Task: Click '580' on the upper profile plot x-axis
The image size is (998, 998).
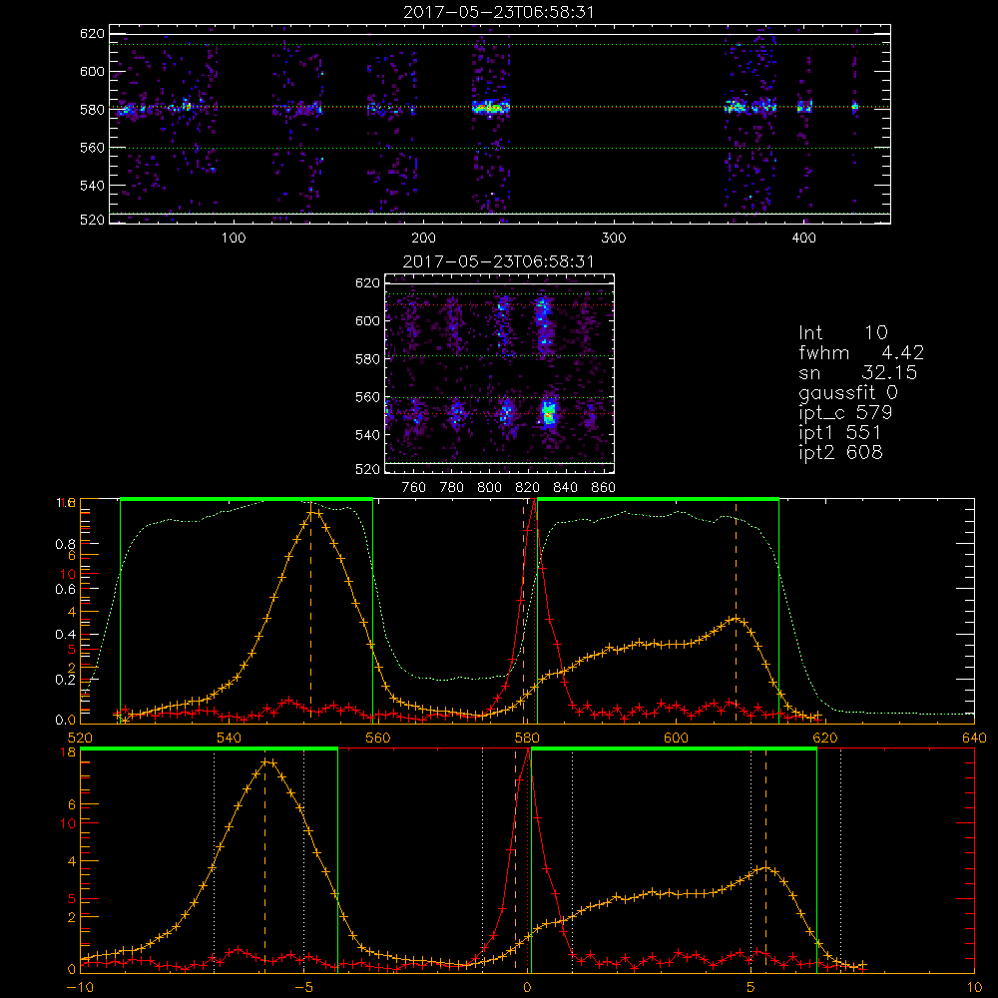Action: pos(527,738)
